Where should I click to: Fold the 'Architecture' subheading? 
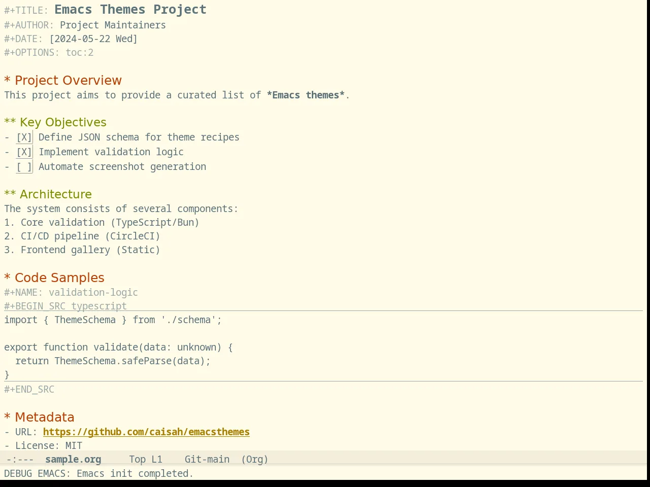48,194
